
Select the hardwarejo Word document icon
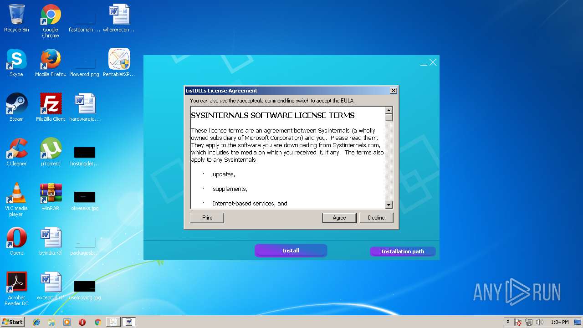(x=85, y=108)
